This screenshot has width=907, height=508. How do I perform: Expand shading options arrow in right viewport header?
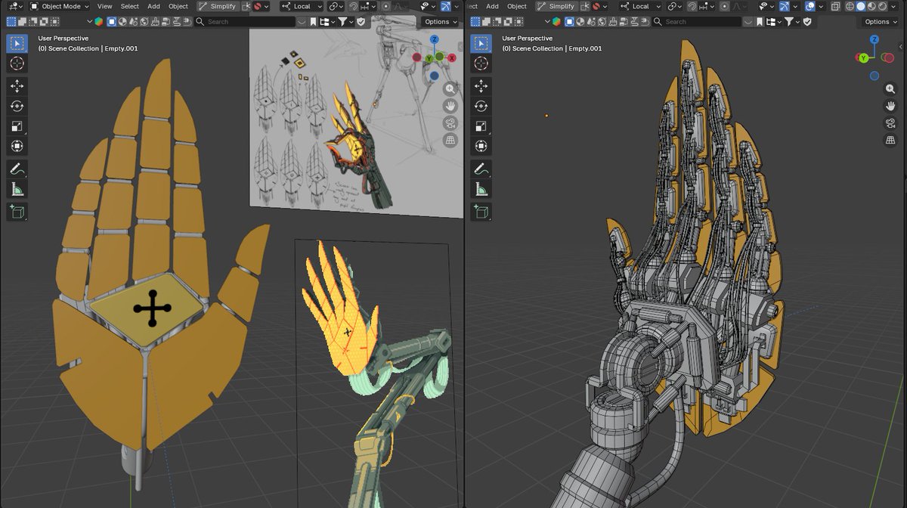click(x=893, y=6)
